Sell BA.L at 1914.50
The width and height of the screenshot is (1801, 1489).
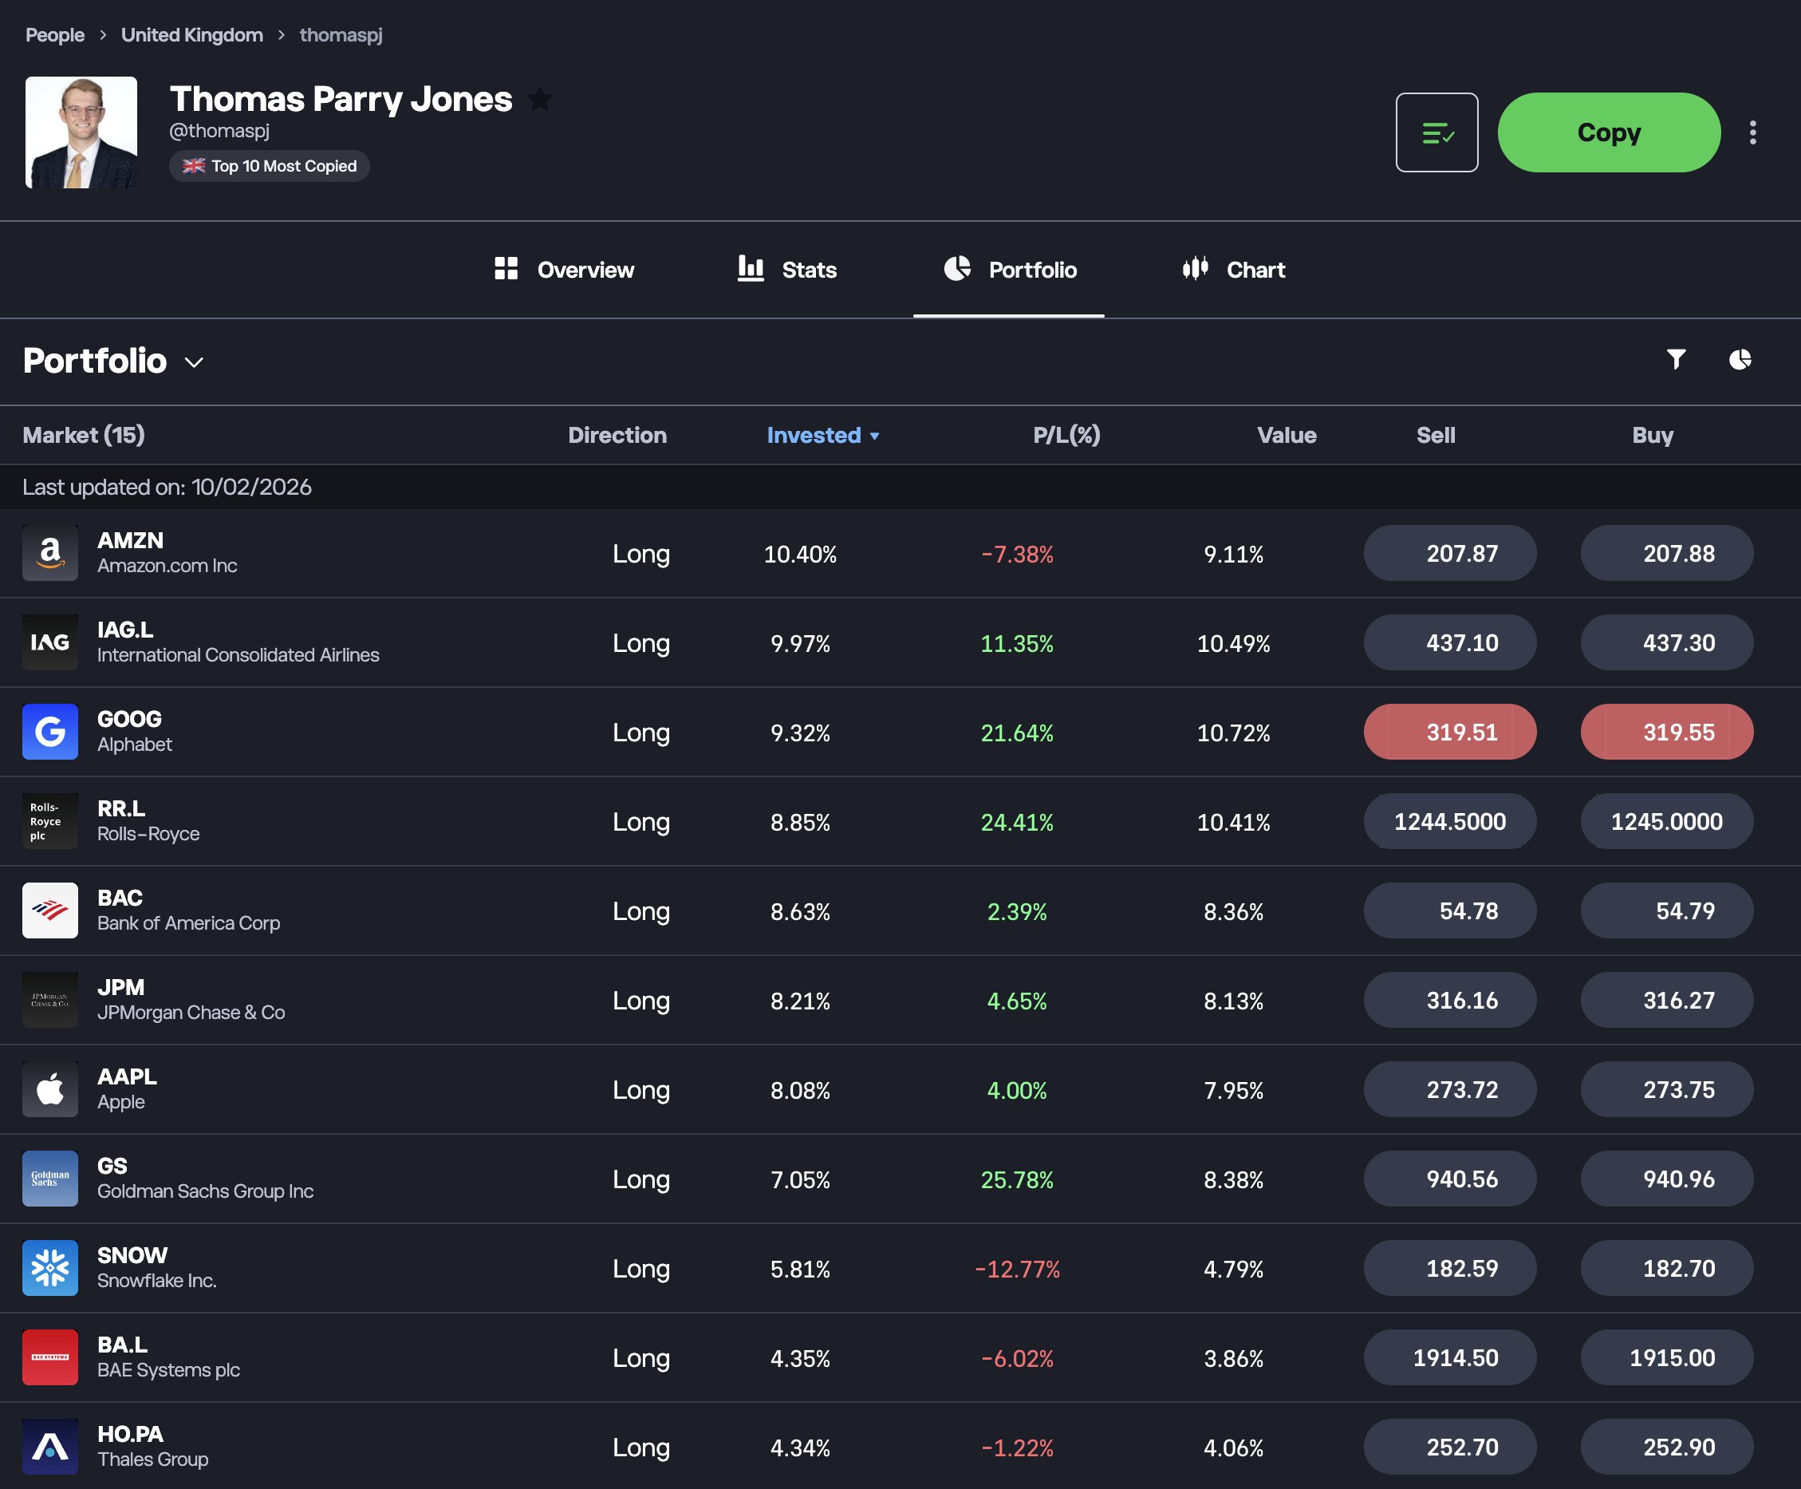1449,1357
